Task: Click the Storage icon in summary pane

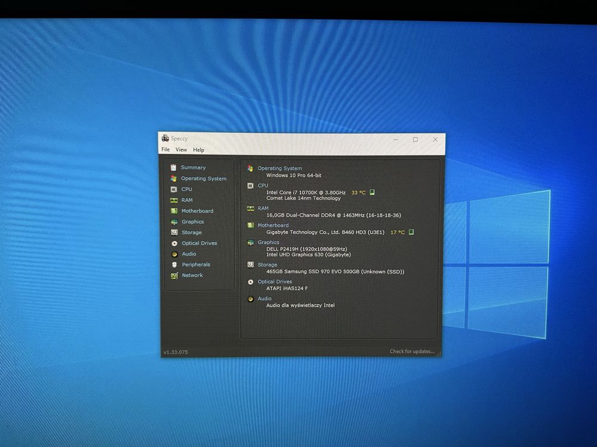Action: click(x=251, y=265)
